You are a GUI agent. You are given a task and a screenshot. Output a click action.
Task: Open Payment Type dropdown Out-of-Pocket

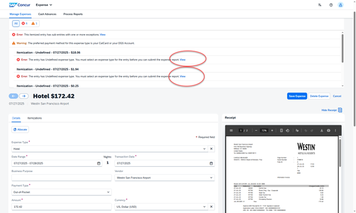click(x=62, y=192)
